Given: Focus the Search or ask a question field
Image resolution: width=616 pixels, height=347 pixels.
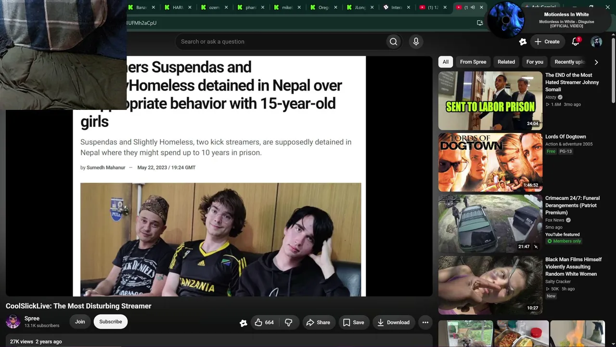Looking at the screenshot, I should 281,41.
